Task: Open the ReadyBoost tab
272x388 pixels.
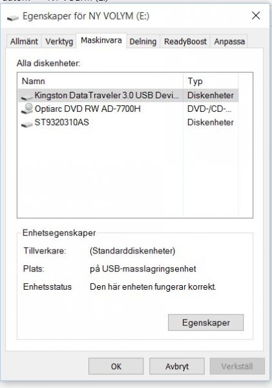Action: tap(185, 41)
